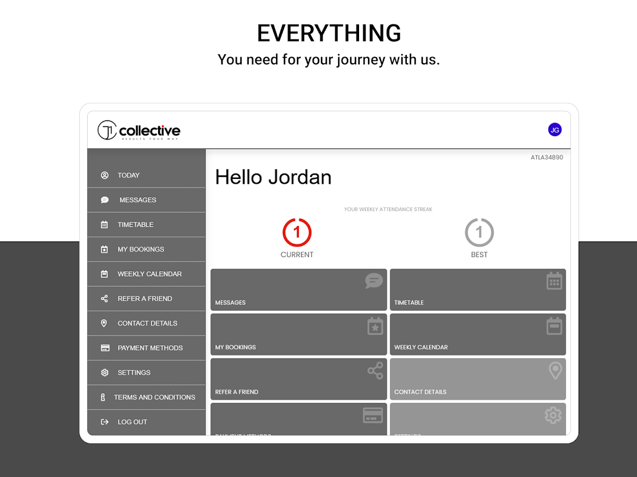Click the grey Best streak circle
Viewport: 637px width, 477px height.
coord(480,232)
